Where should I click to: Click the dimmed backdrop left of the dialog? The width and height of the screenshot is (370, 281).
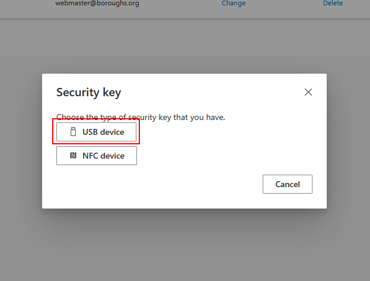[21, 143]
